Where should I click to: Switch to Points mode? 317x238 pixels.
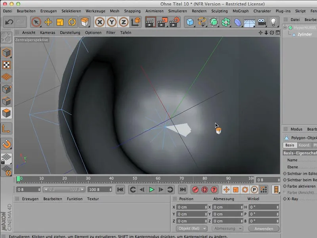(x=6, y=89)
